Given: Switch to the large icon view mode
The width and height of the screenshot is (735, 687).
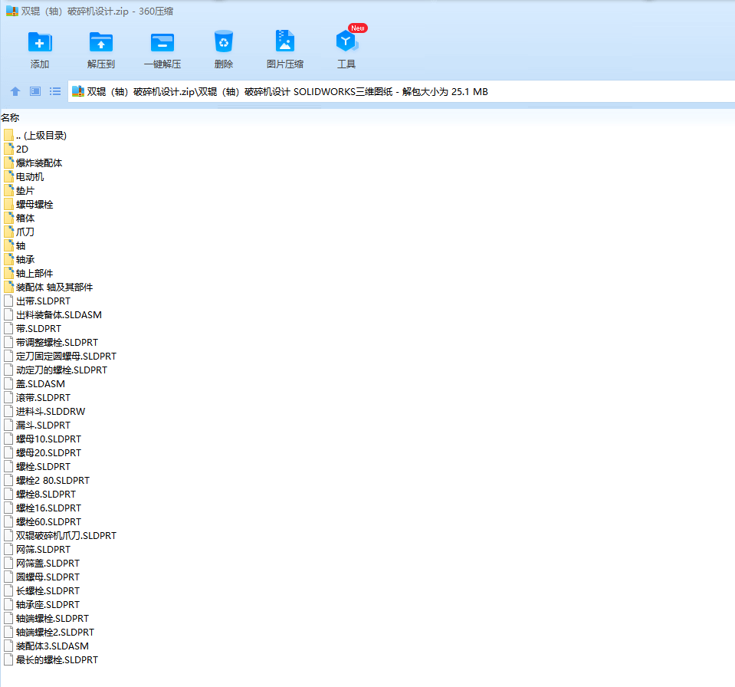Looking at the screenshot, I should [35, 91].
